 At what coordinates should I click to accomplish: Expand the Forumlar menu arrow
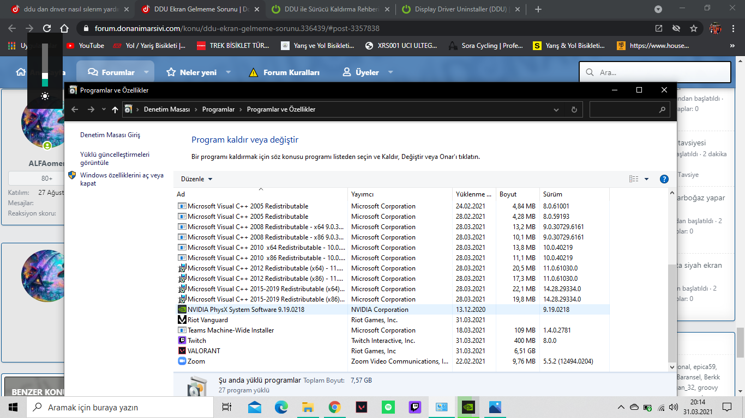146,72
